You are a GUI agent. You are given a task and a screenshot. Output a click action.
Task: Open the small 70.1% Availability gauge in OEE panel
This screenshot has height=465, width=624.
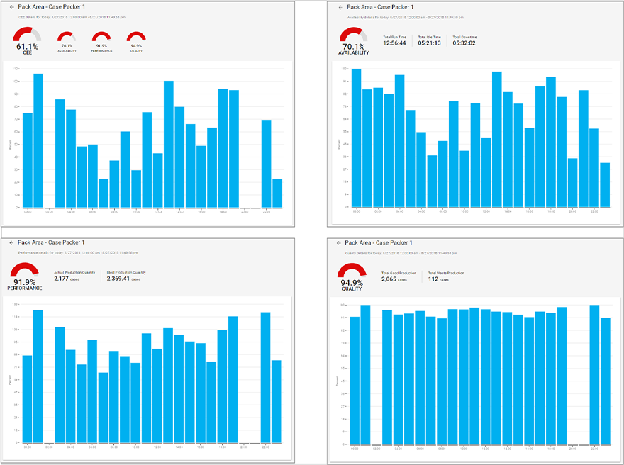[x=68, y=40]
